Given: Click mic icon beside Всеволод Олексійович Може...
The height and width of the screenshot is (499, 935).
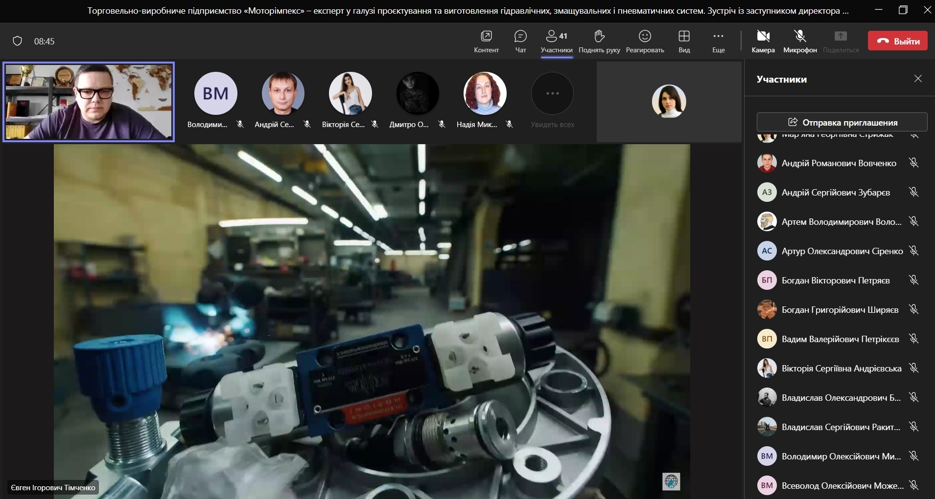Looking at the screenshot, I should 913,485.
